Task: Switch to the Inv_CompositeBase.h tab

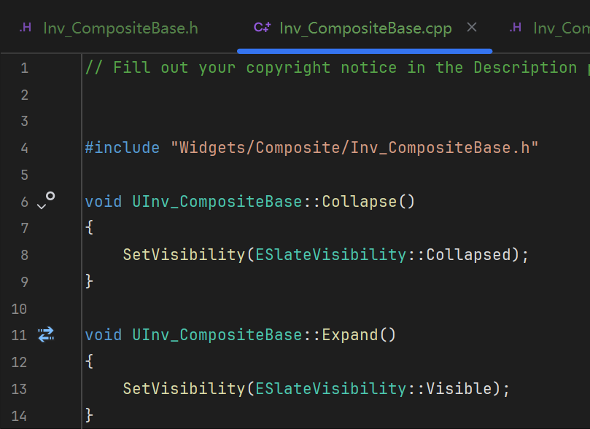Action: [x=109, y=28]
